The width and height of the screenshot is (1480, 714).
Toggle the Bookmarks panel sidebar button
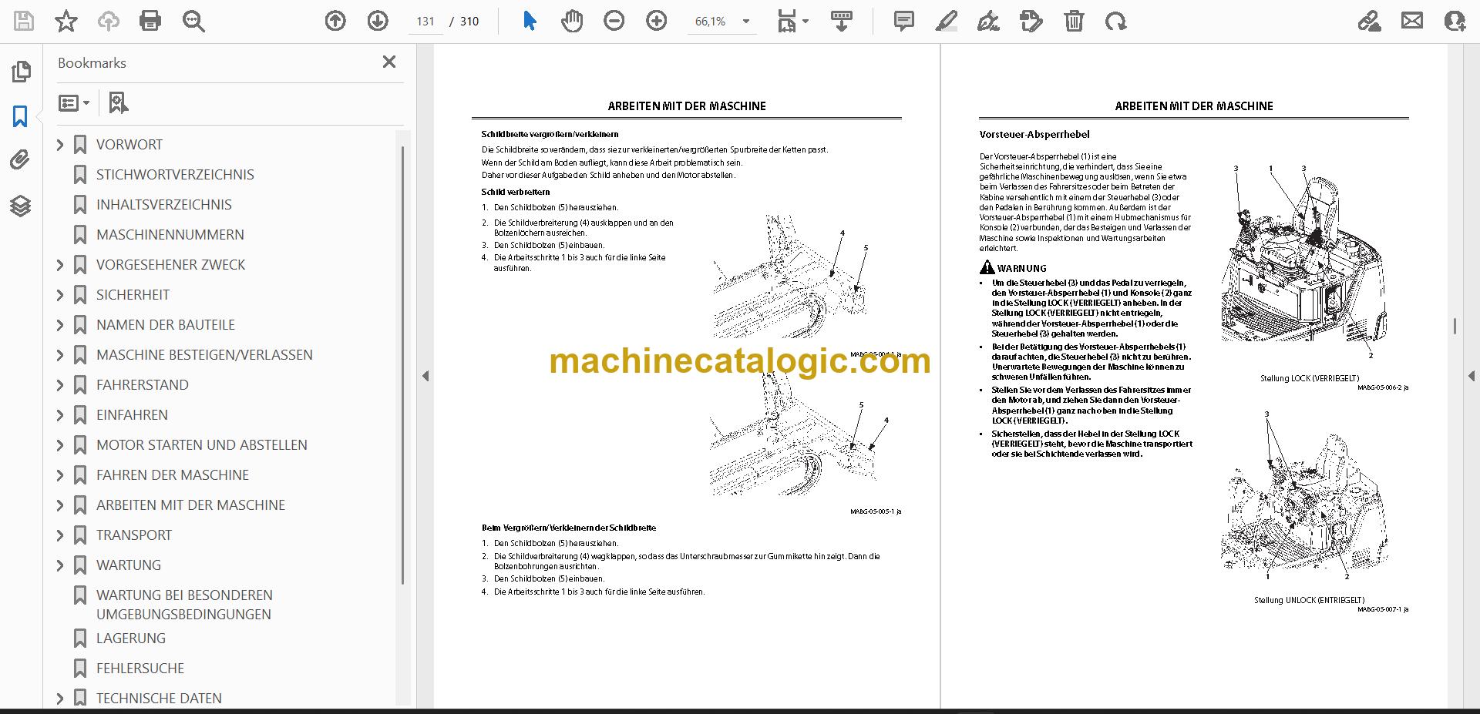point(21,116)
